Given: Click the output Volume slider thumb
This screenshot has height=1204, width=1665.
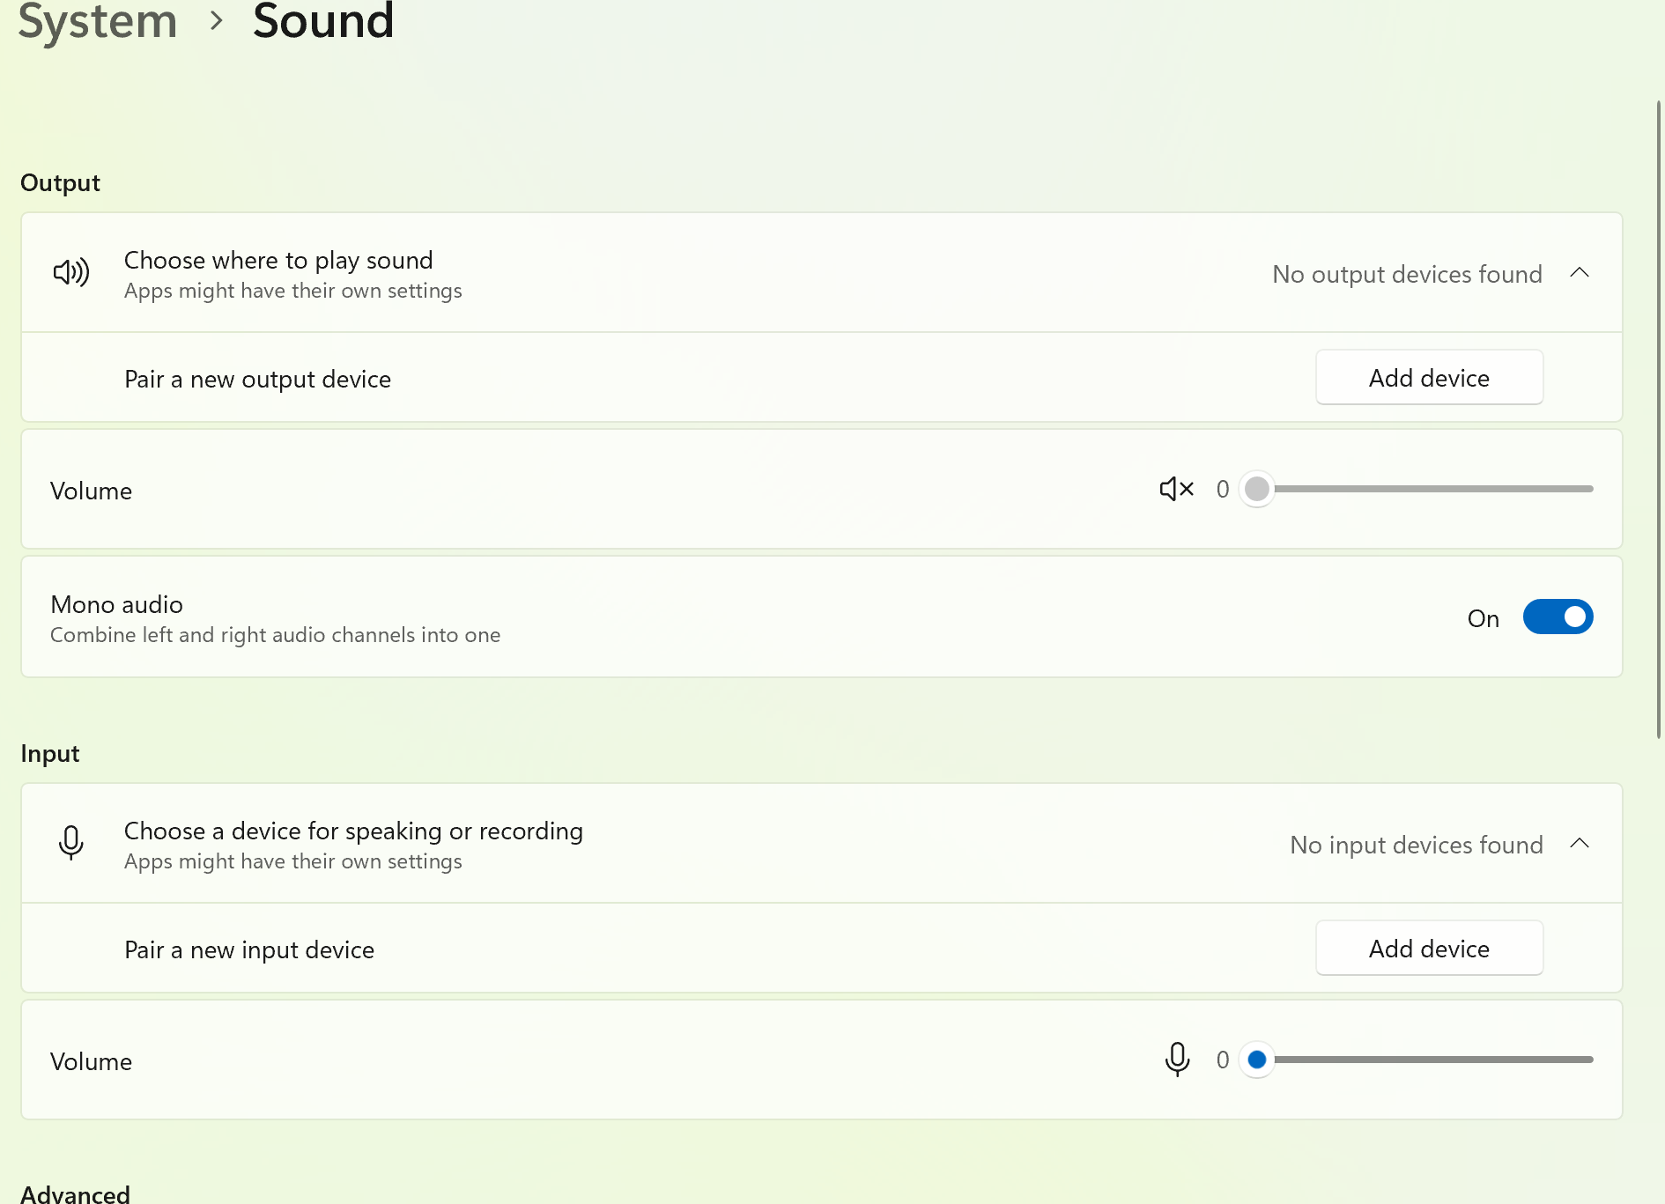Looking at the screenshot, I should 1257,489.
